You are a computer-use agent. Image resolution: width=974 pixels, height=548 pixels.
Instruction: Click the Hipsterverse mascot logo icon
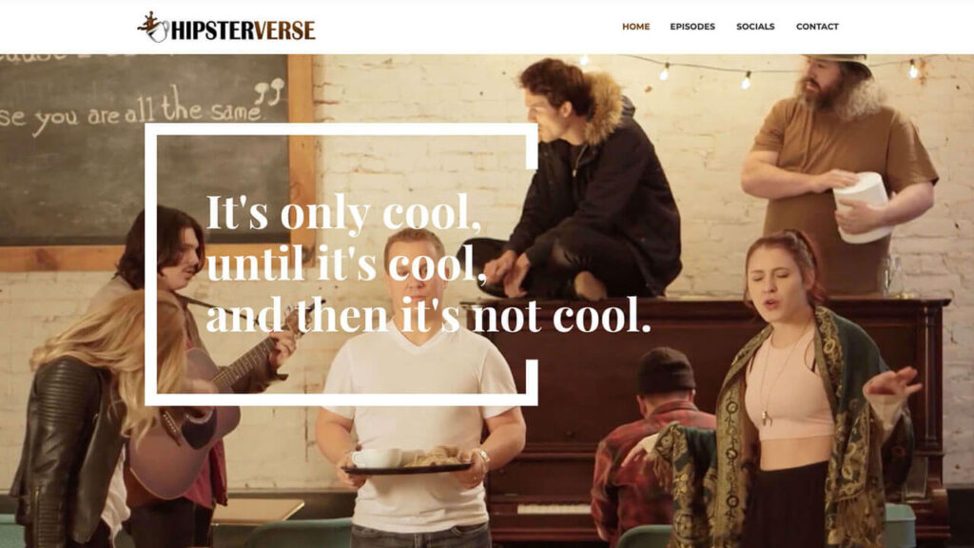coord(153,27)
